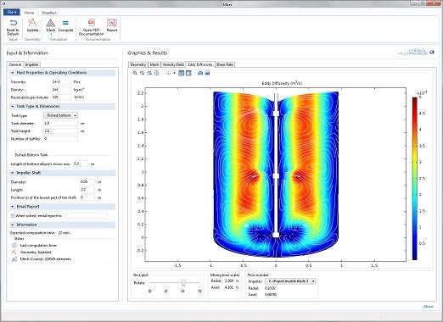Click the third rotation icon under Rotate slider

coord(182,291)
